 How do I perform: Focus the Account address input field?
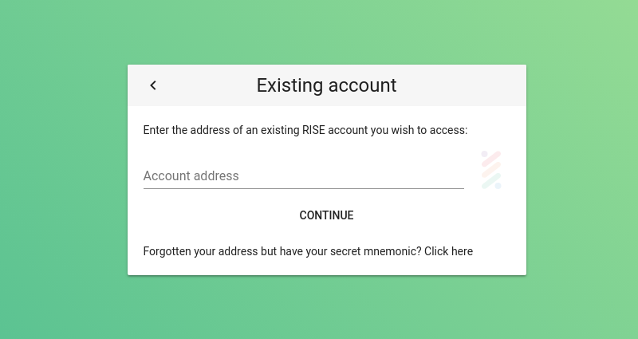point(304,175)
